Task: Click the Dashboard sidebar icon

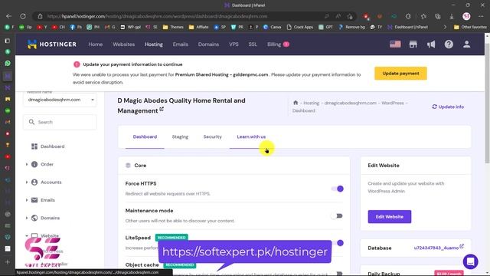Action: (34, 146)
